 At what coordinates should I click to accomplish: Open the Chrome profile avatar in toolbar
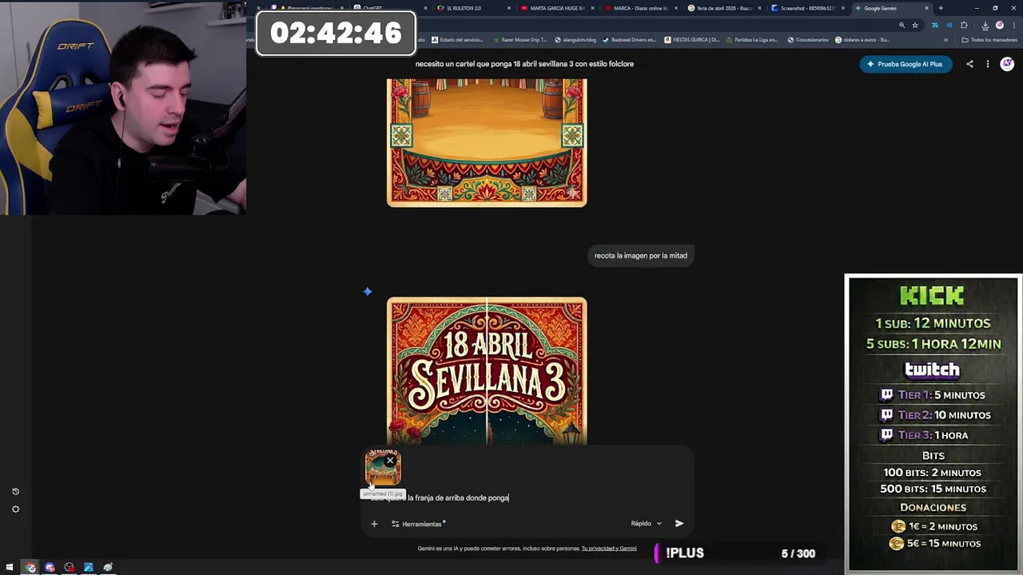[999, 25]
